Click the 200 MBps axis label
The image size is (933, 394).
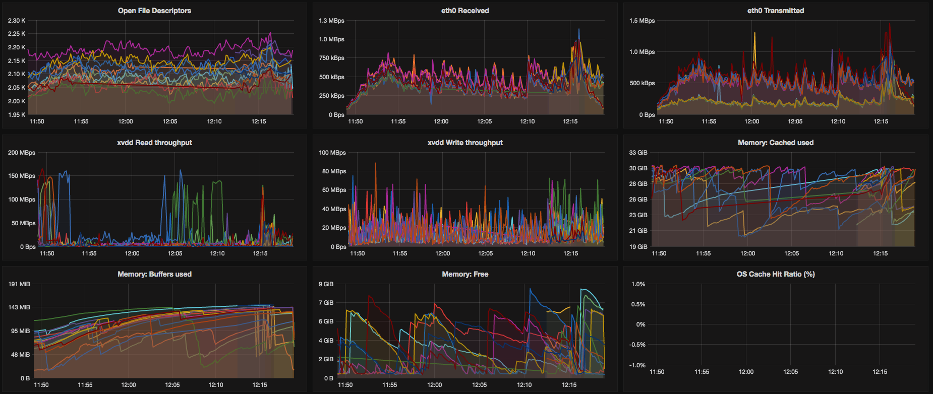[22, 153]
